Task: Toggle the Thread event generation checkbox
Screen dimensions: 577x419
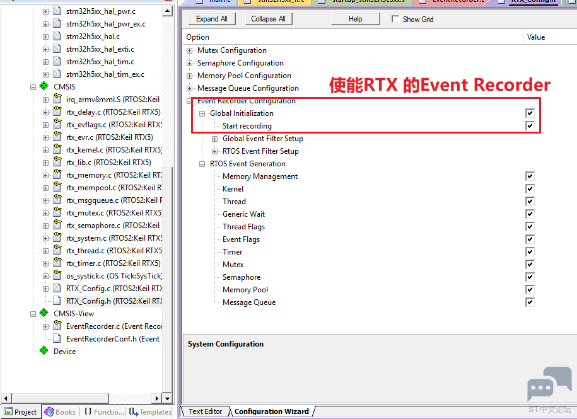Action: [530, 202]
